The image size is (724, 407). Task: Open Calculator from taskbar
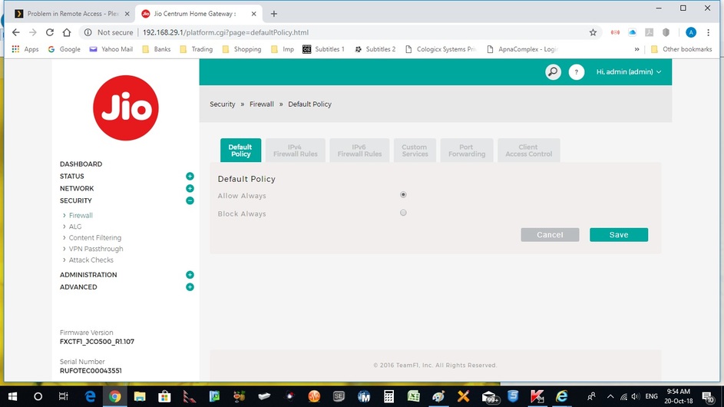(388, 396)
